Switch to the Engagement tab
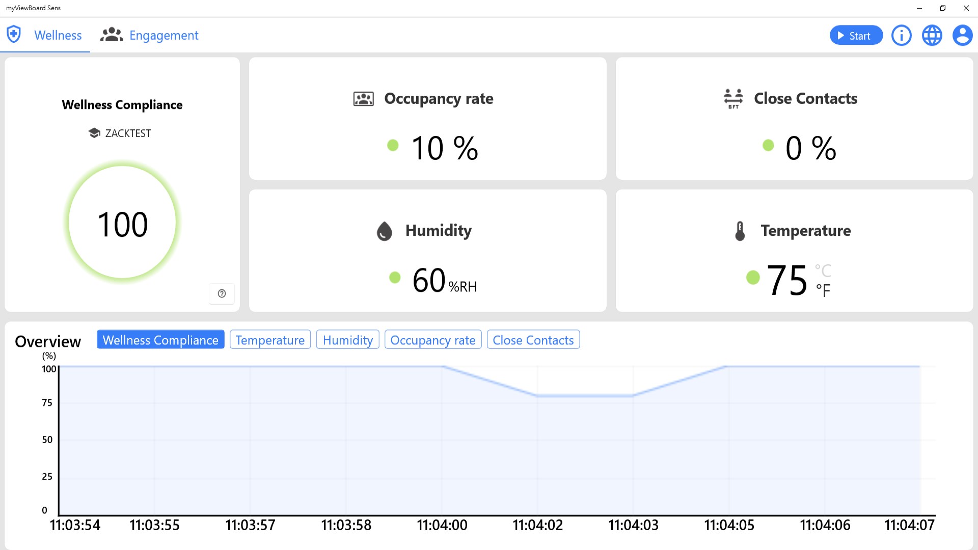This screenshot has width=978, height=550. pos(164,35)
